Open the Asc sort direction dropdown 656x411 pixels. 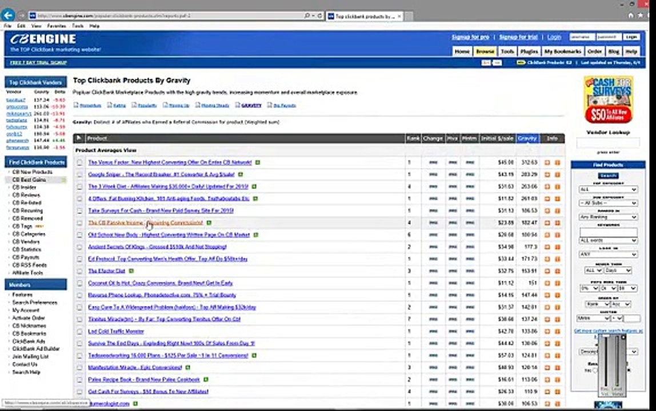[x=621, y=304]
